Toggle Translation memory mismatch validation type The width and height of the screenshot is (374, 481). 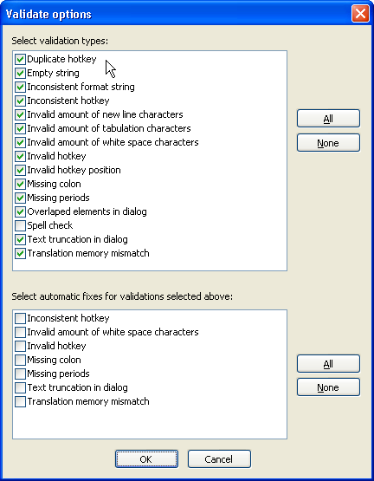click(x=20, y=253)
